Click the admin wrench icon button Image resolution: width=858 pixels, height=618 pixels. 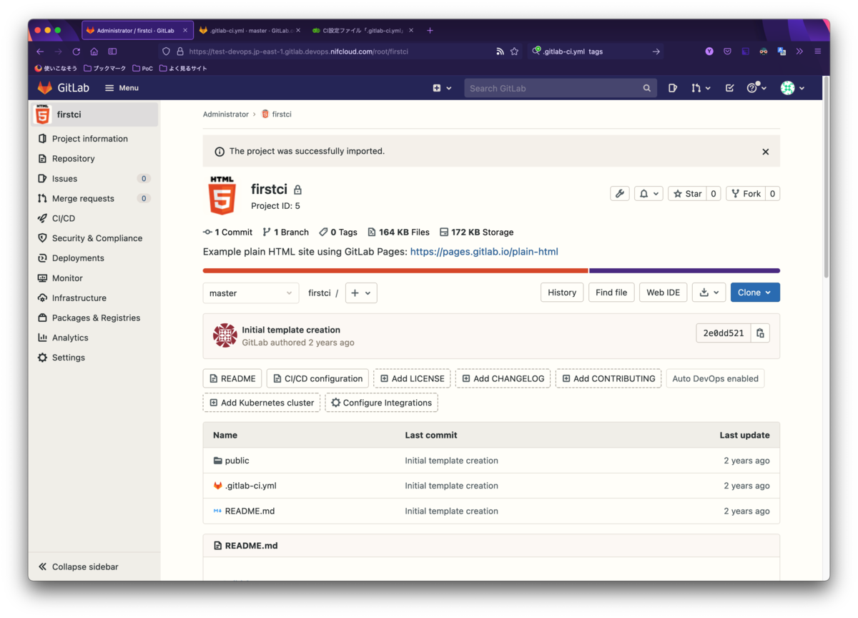click(x=620, y=194)
